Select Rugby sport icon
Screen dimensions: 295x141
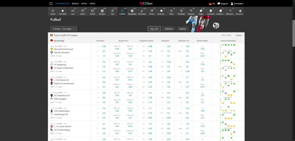pos(201,11)
